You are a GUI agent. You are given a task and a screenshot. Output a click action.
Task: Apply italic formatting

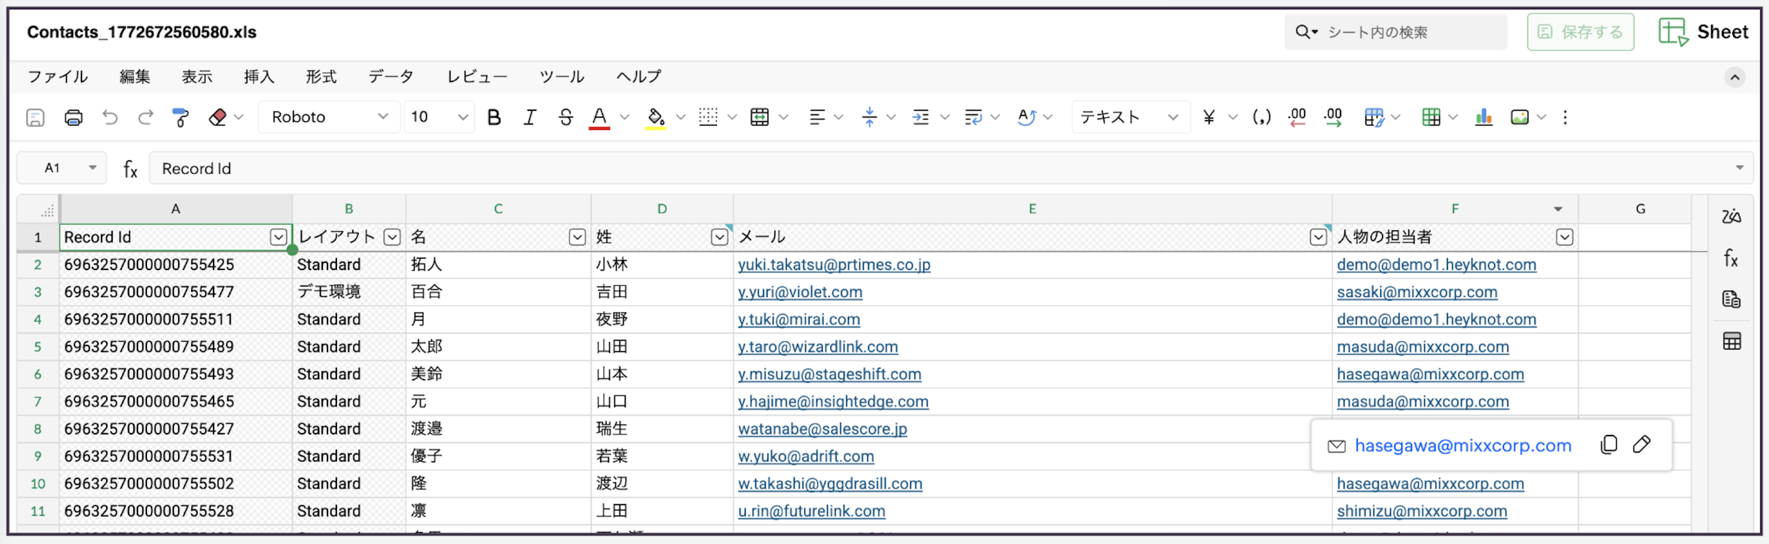coord(529,117)
